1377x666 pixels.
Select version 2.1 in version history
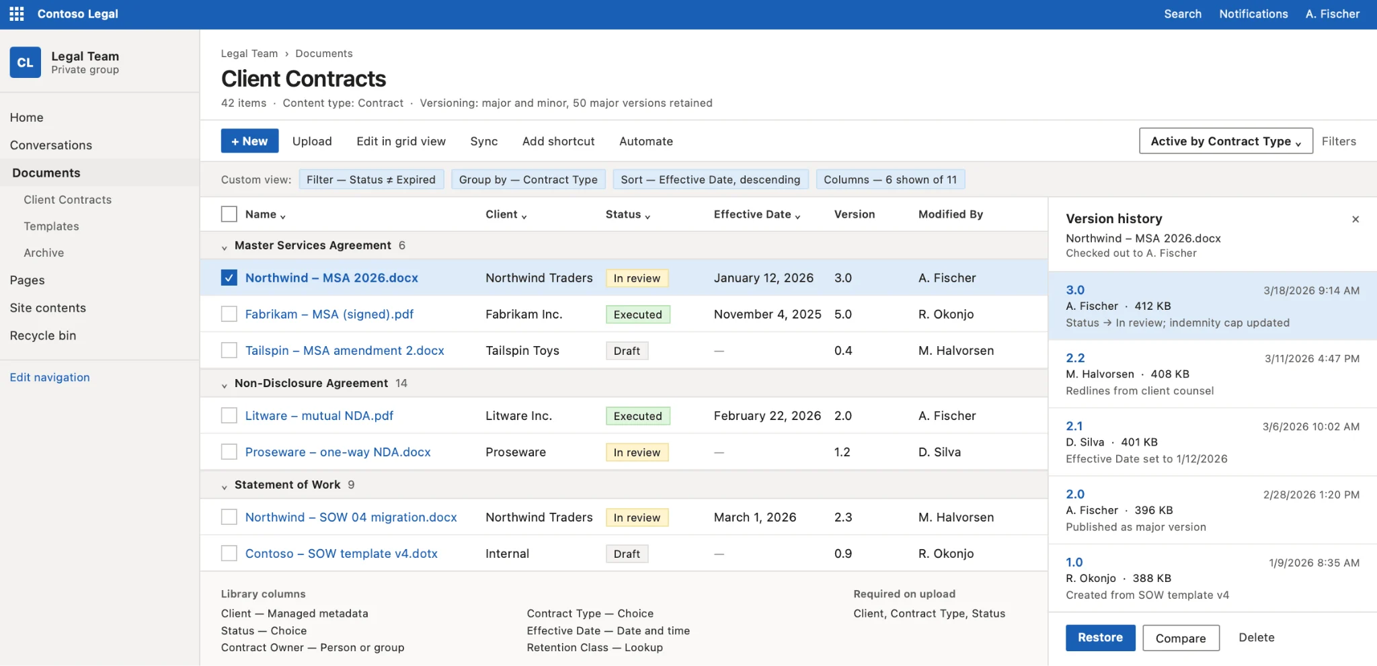point(1212,442)
